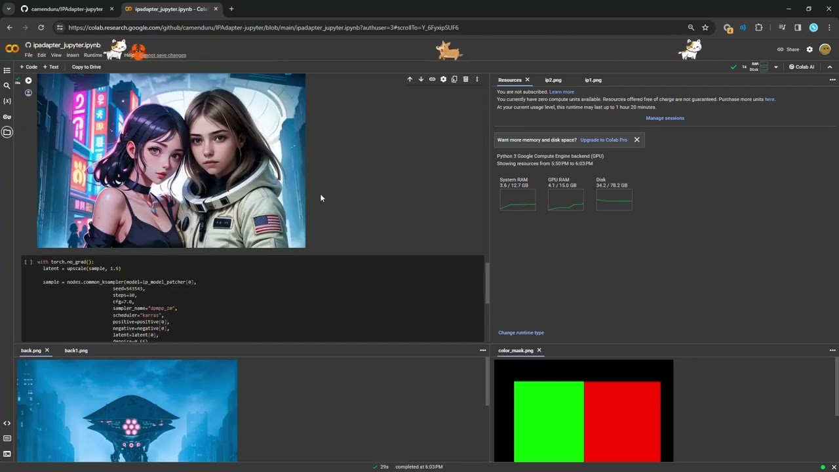
Task: Open browser tab search dropdown
Action: pos(9,9)
